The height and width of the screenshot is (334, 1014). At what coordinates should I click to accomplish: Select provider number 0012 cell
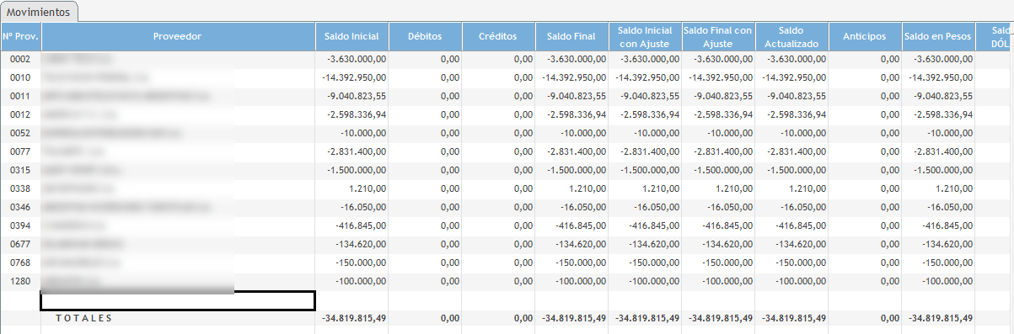(x=20, y=114)
